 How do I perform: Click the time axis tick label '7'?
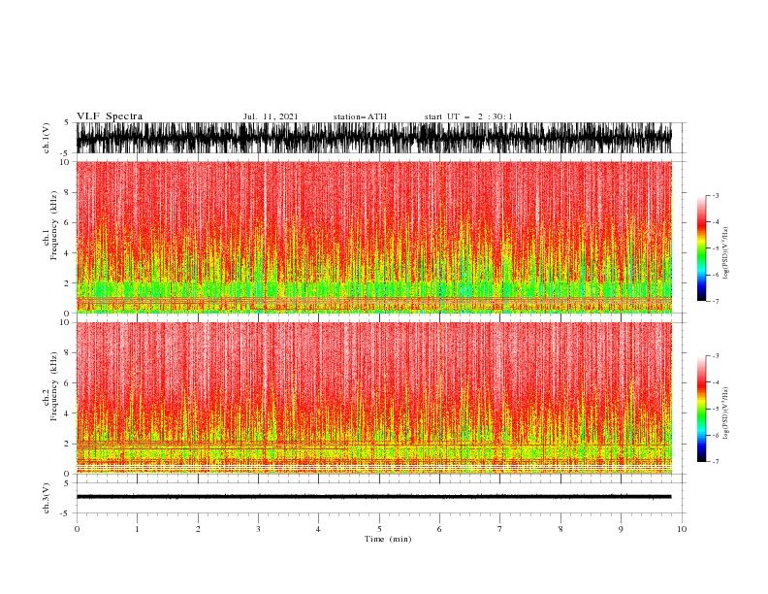(x=500, y=529)
